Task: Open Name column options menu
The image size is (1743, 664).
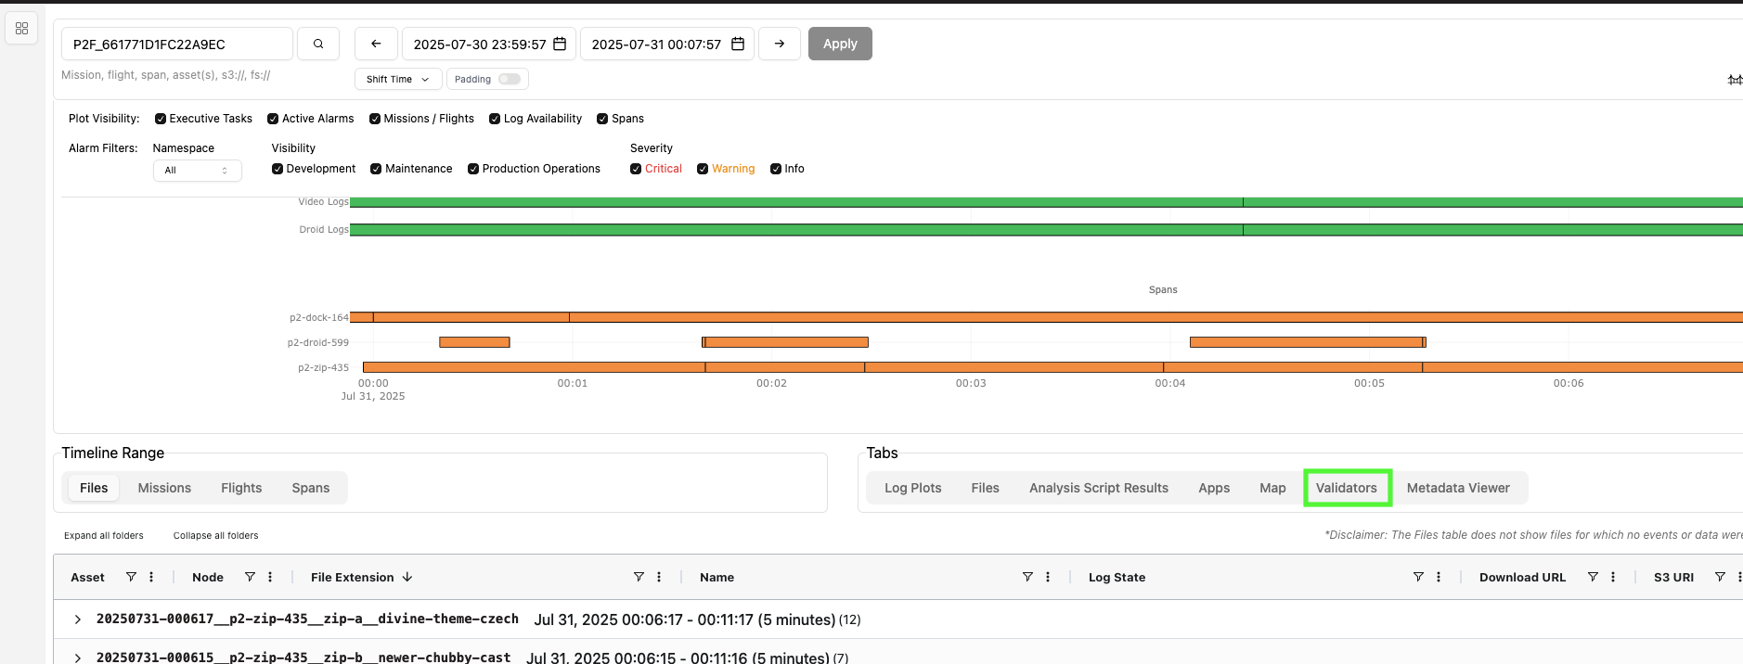Action: tap(1048, 577)
